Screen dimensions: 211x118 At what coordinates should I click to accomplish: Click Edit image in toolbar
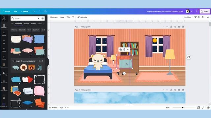[53, 17]
